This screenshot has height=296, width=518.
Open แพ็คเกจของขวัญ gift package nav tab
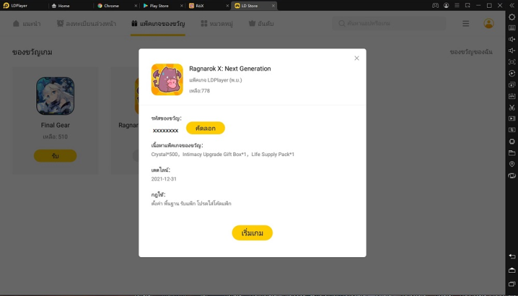click(158, 23)
